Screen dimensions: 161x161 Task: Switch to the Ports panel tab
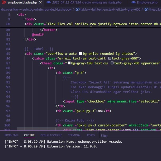(91, 135)
